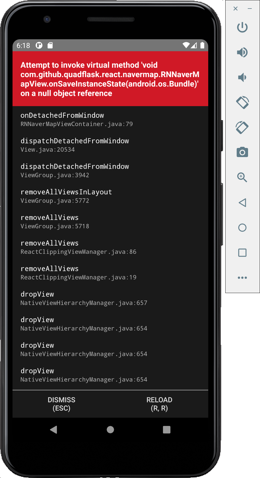The height and width of the screenshot is (478, 260).
Task: Open extended controls via the ellipsis icon
Action: (242, 277)
